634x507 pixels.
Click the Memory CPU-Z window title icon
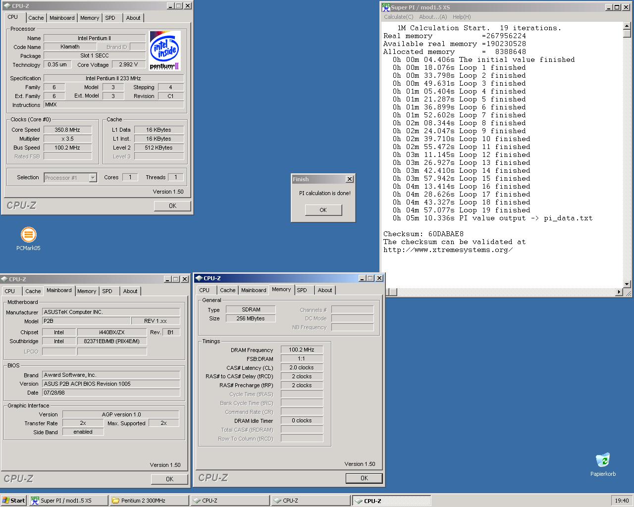[x=199, y=278]
